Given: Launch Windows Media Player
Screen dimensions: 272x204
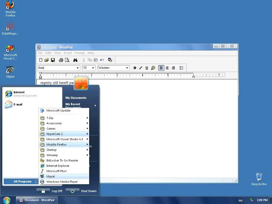Looking at the screenshot, I should [64, 182].
